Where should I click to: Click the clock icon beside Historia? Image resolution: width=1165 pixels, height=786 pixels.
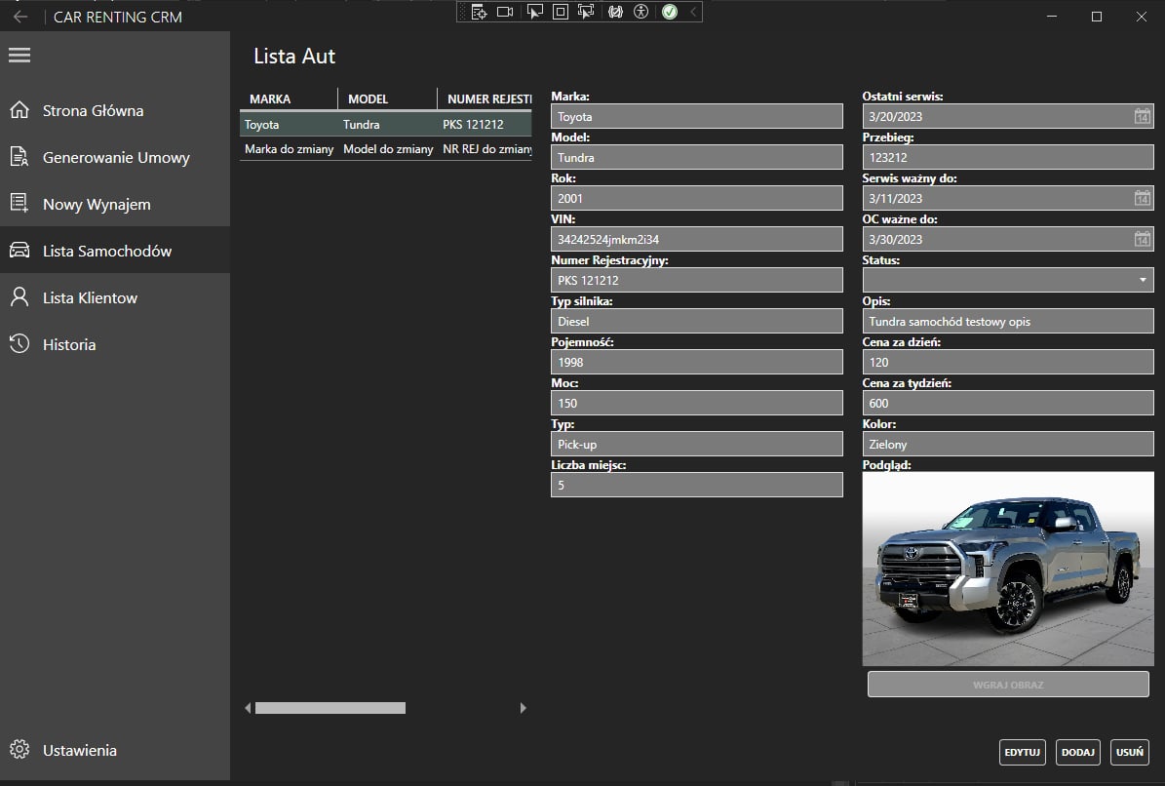(x=19, y=343)
